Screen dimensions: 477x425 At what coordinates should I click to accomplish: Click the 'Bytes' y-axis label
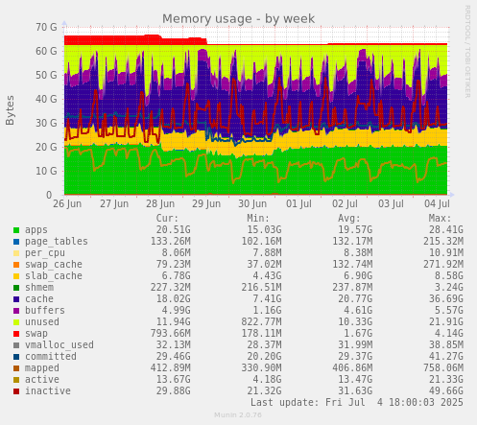(10, 110)
